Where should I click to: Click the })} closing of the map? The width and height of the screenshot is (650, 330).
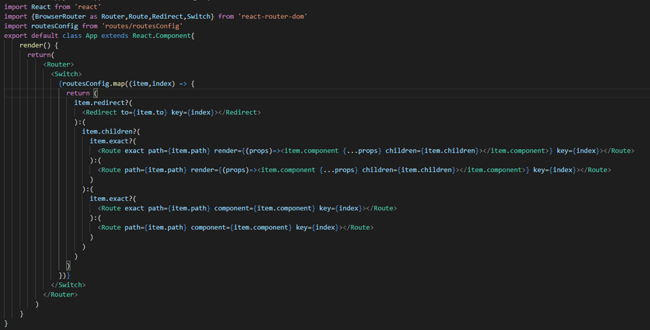click(x=65, y=276)
